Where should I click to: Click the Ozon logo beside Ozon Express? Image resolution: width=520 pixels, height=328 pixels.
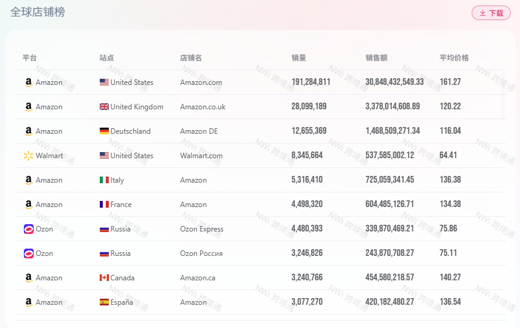[x=28, y=229]
